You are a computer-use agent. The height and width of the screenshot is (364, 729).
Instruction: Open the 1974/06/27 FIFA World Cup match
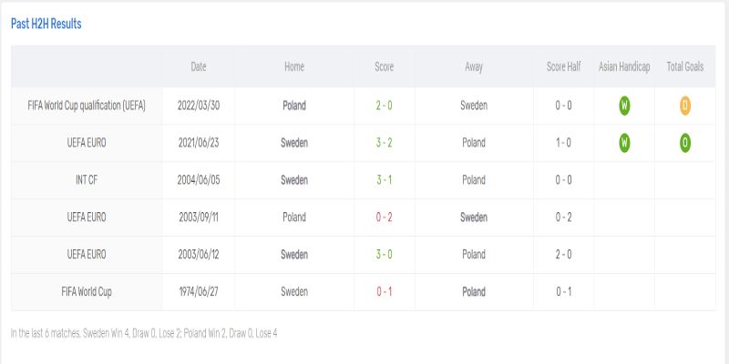[x=87, y=292]
